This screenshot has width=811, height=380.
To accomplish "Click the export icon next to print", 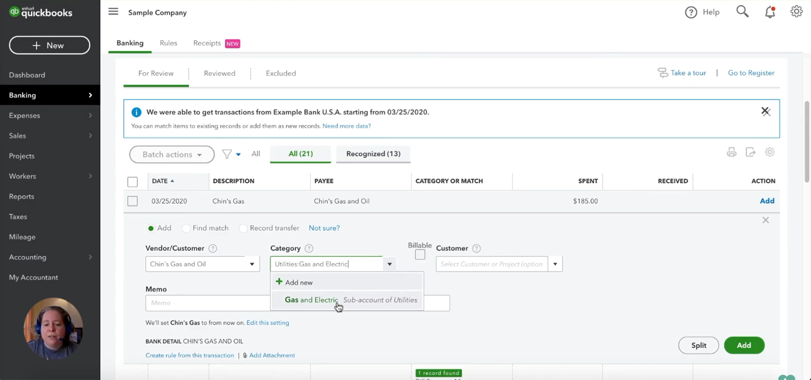I will (750, 152).
